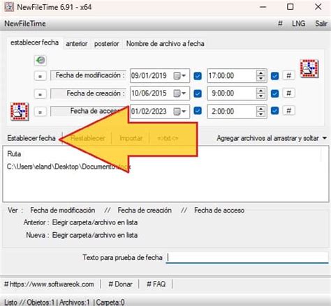This screenshot has width=331, height=306.
Task: Toggle time checkbox next to 2:00:00
Action: (x=274, y=111)
